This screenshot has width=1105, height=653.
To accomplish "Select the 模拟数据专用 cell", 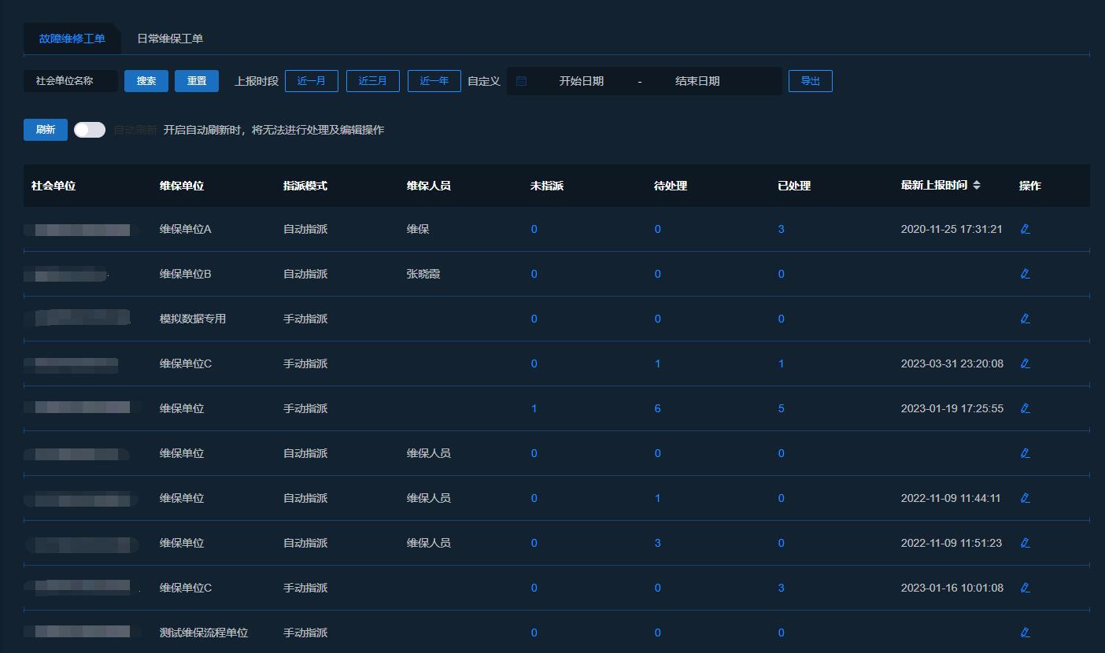I will (193, 319).
